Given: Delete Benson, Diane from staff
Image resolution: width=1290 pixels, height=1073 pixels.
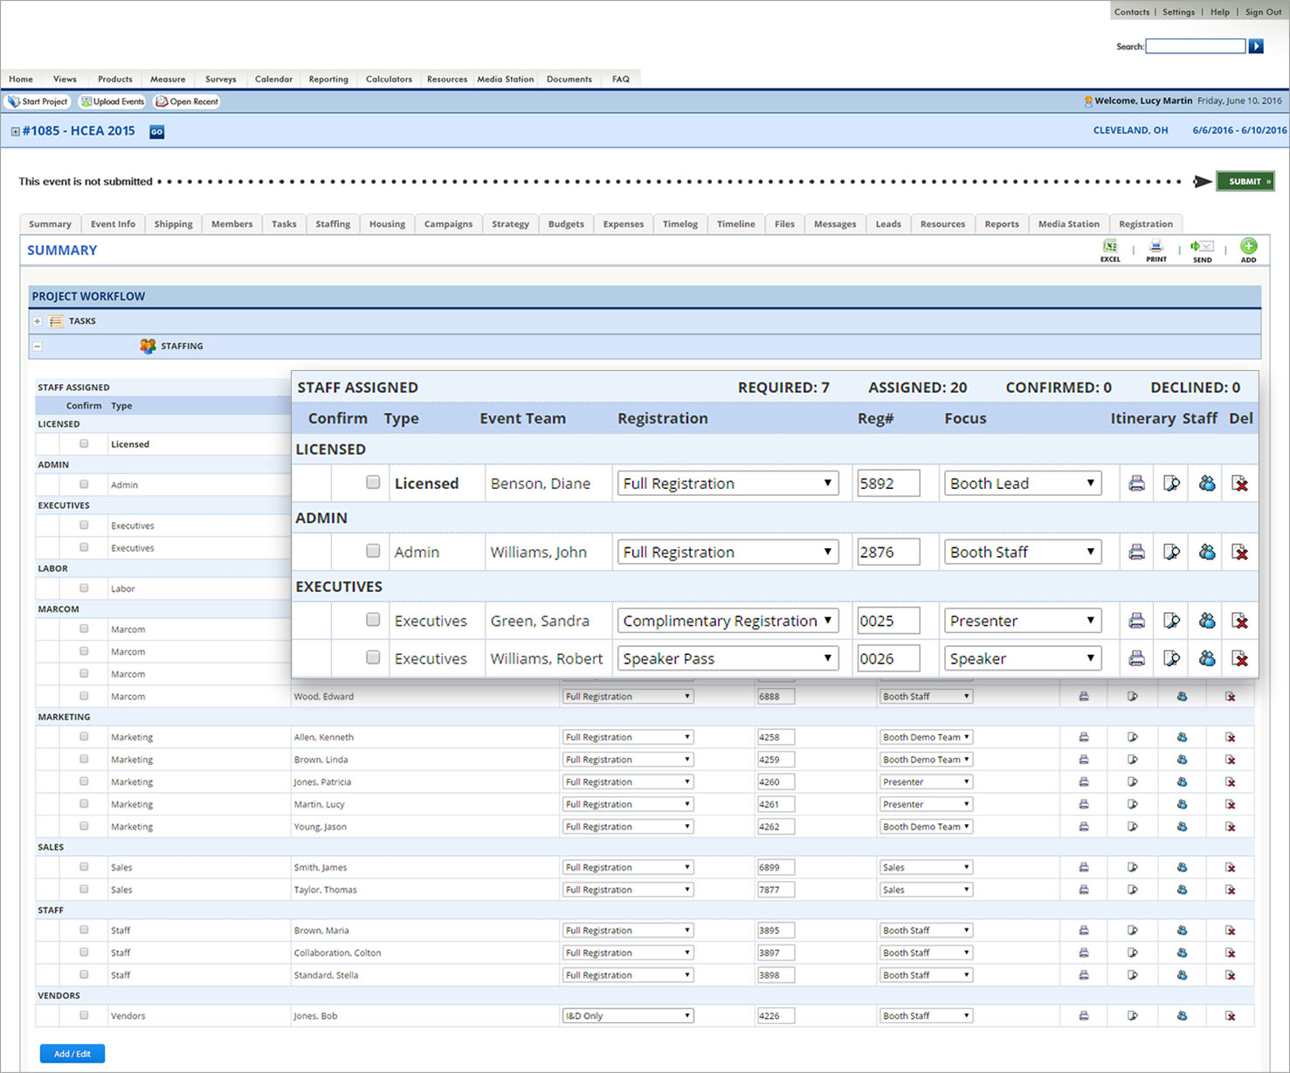Looking at the screenshot, I should pos(1239,484).
